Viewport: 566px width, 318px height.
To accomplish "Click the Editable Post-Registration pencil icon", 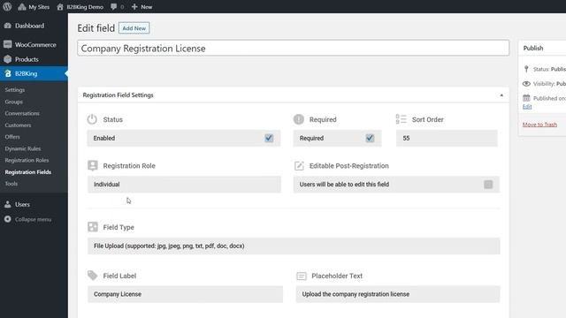I will (x=299, y=165).
